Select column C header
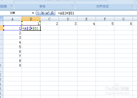This screenshot has height=98, width=137. click(x=50, y=19)
